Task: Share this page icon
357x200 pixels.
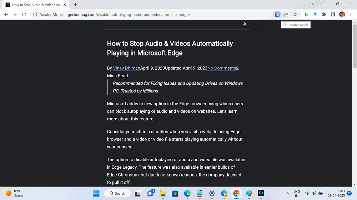Action: tap(286, 15)
